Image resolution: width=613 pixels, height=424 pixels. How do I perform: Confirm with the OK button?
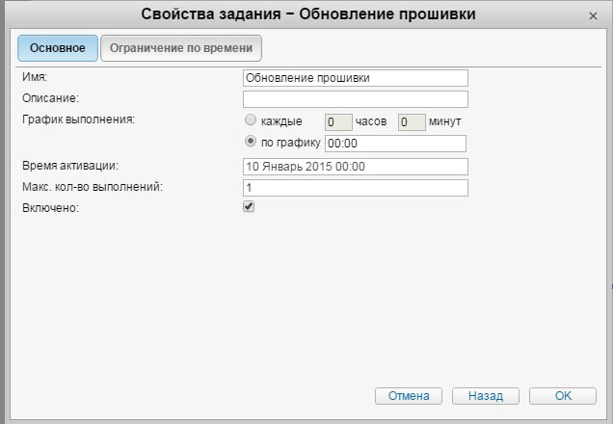click(x=563, y=396)
